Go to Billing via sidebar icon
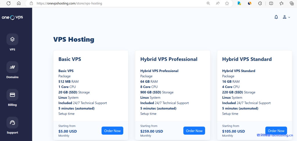 click(12, 95)
